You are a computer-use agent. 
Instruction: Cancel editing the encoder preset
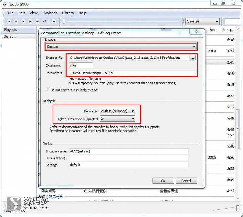click(186, 181)
